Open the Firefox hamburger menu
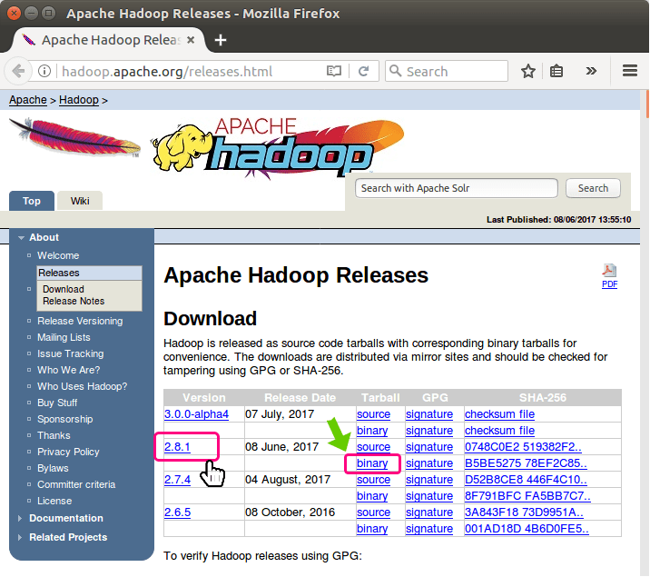The image size is (650, 577). (x=630, y=71)
